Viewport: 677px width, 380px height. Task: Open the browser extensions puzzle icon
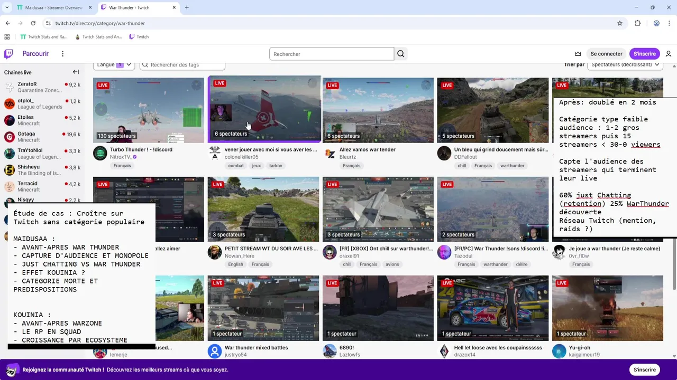click(638, 23)
